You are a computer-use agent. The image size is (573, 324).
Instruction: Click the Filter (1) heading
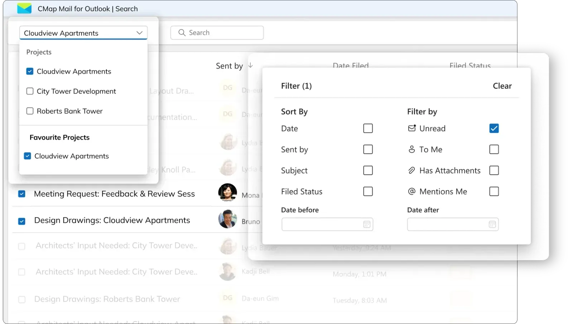[296, 86]
